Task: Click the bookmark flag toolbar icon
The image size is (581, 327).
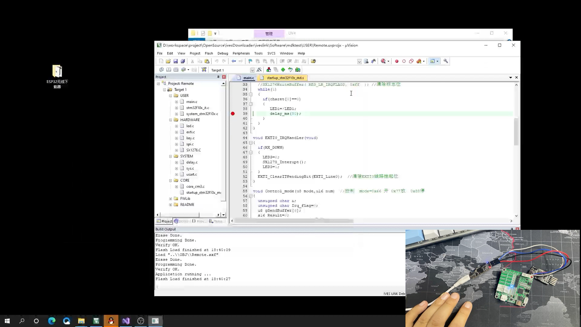Action: [250, 61]
